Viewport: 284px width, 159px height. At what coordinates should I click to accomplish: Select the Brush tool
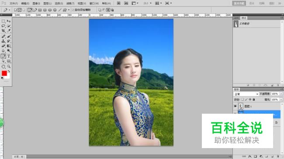click(8, 36)
